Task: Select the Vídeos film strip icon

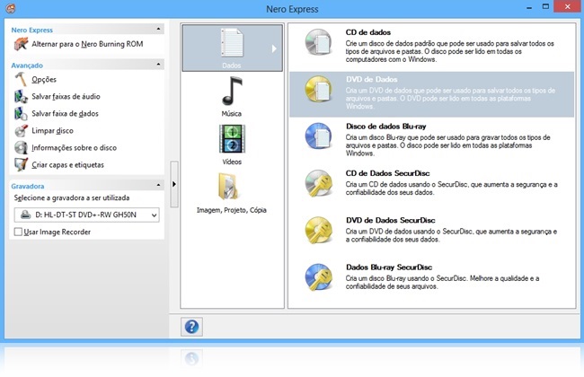Action: coord(232,139)
